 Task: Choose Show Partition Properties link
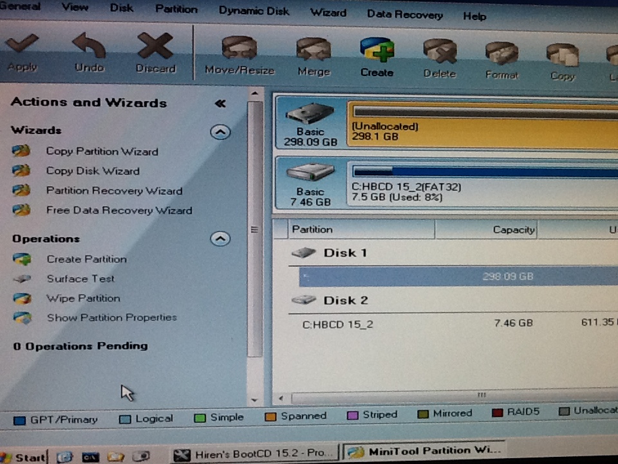coord(112,318)
